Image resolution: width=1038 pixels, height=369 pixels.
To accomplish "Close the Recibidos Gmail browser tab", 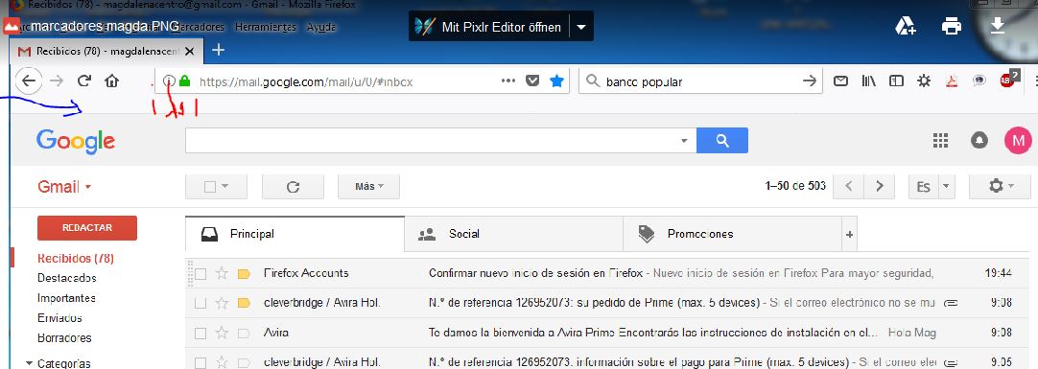I will point(190,51).
